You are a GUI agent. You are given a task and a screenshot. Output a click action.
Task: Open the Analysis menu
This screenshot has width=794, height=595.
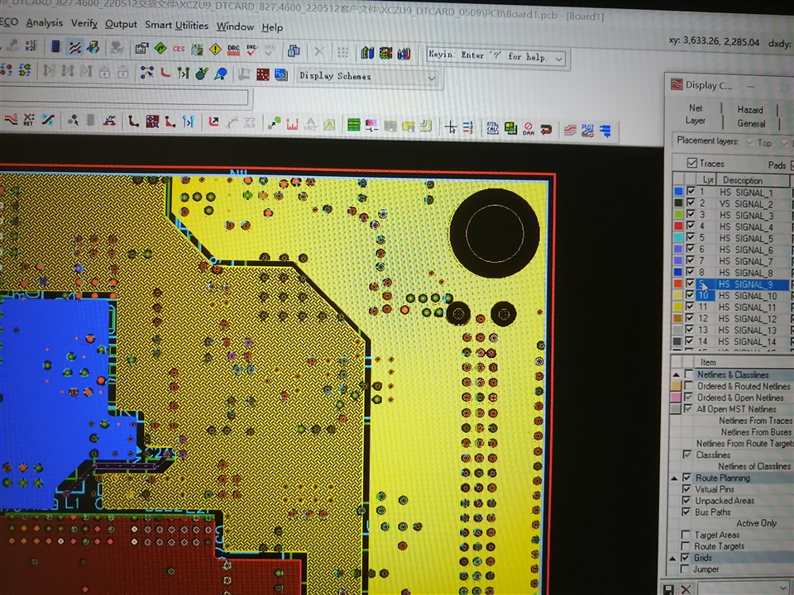pos(45,23)
